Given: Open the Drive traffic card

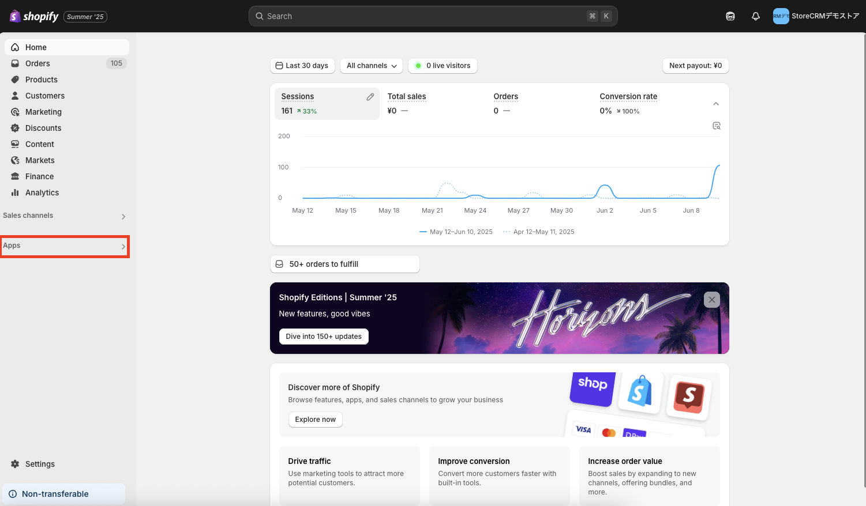Looking at the screenshot, I should (350, 476).
